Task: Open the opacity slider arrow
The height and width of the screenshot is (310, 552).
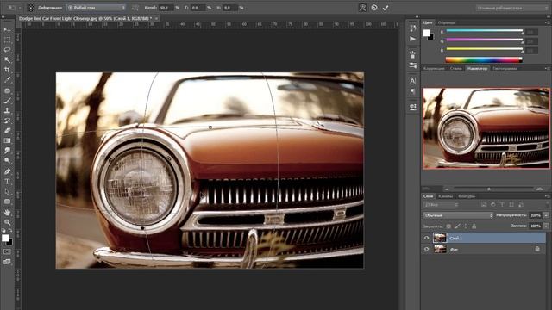Action: pyautogui.click(x=546, y=215)
